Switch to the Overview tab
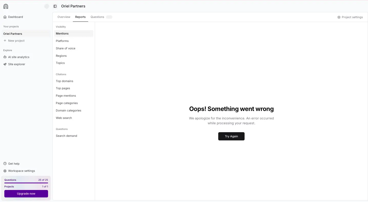The width and height of the screenshot is (368, 202). (64, 17)
